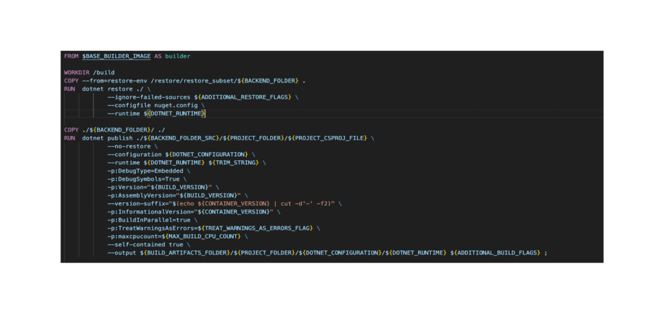
Task: Select the ${ADDITIONAL_BUILD_FLAGS} variable
Action: pyautogui.click(x=496, y=252)
